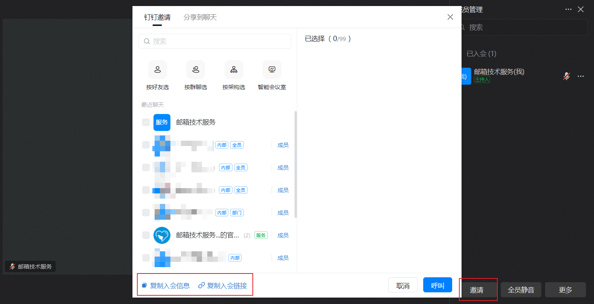Click the copy meeting info icon

pos(144,286)
